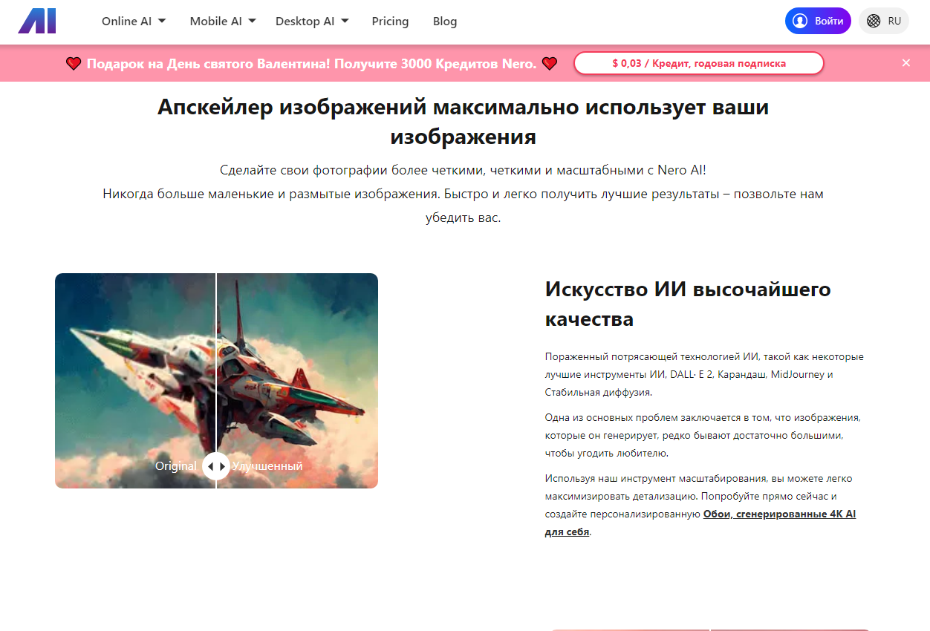The width and height of the screenshot is (930, 631).
Task: Go to the Pricing page
Action: (390, 21)
